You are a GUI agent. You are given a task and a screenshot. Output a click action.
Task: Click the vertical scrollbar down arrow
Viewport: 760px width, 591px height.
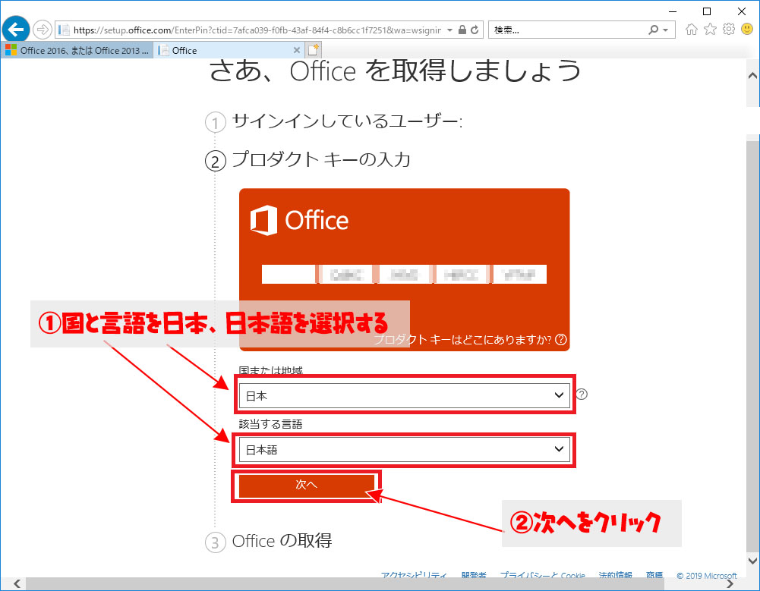coord(752,561)
